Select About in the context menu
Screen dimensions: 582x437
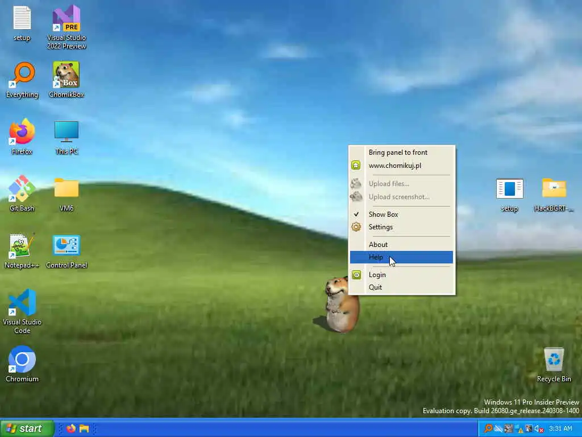click(401, 245)
